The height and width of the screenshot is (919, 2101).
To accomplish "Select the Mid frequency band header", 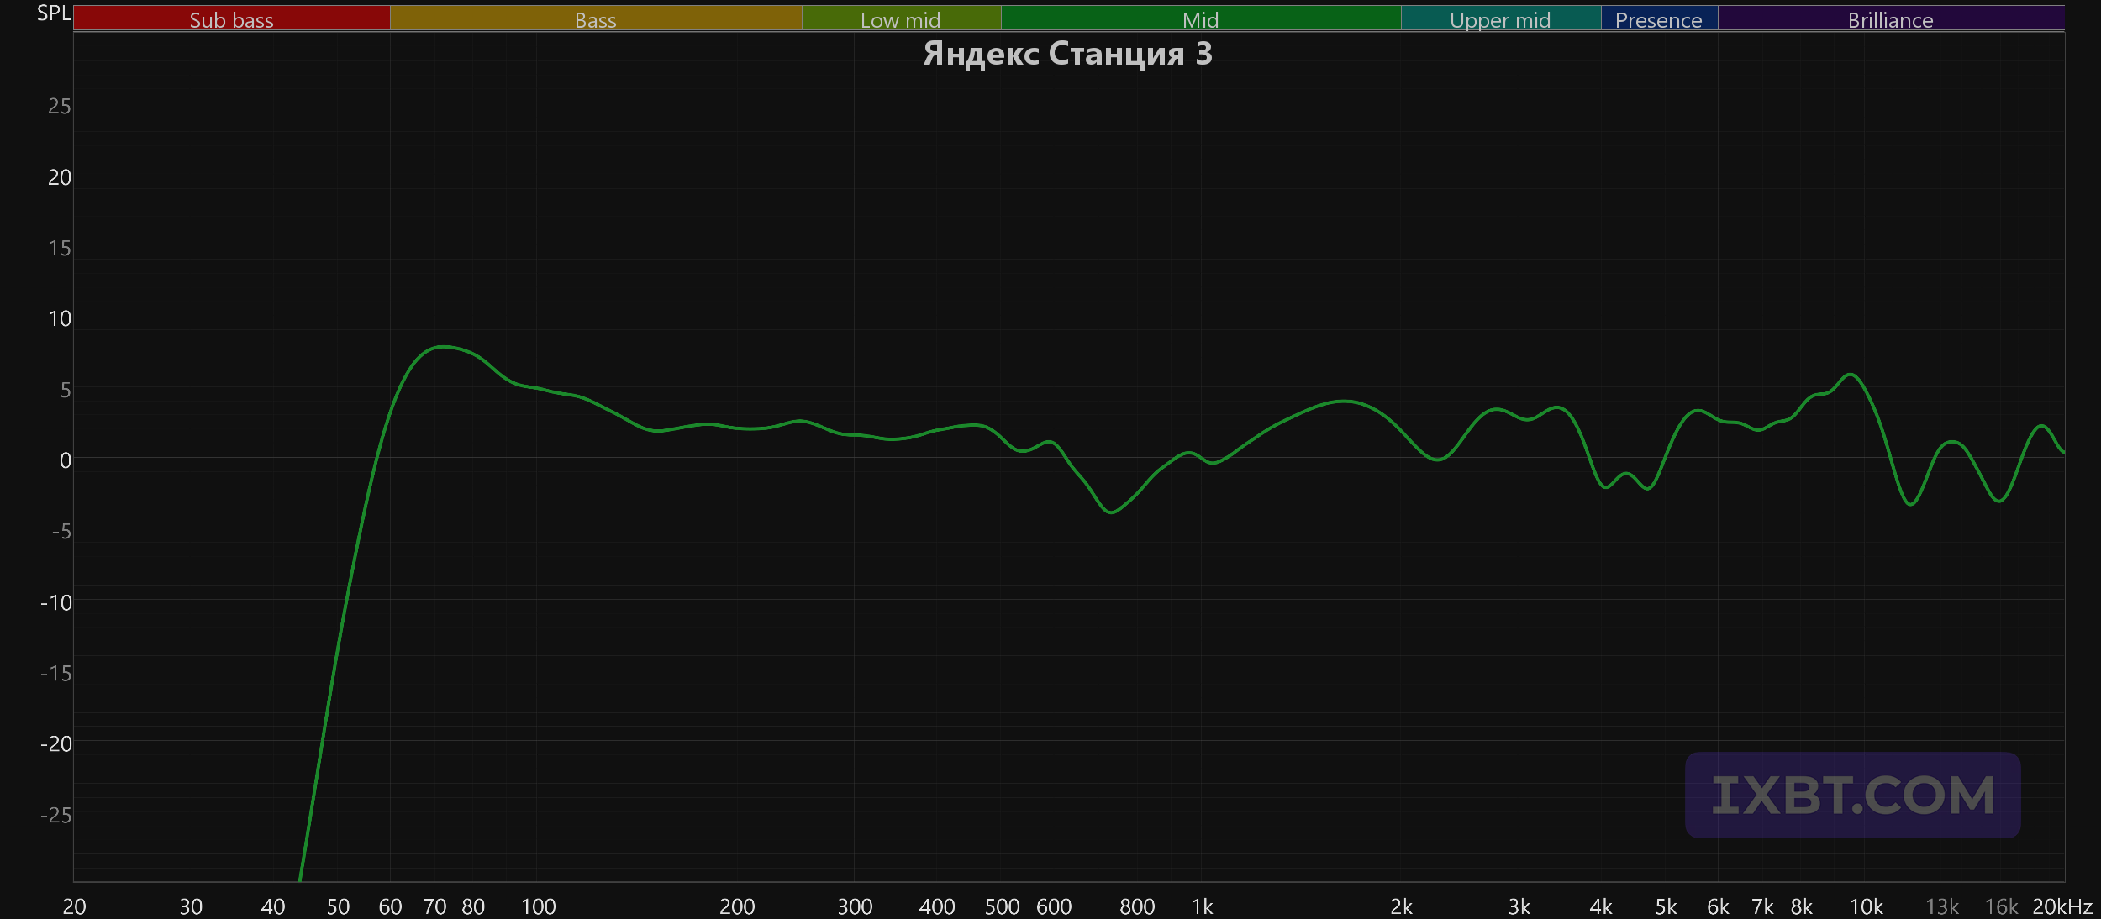I will [1201, 18].
